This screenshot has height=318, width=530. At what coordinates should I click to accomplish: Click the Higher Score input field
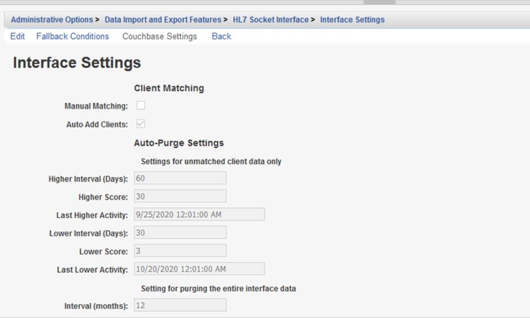tap(180, 196)
